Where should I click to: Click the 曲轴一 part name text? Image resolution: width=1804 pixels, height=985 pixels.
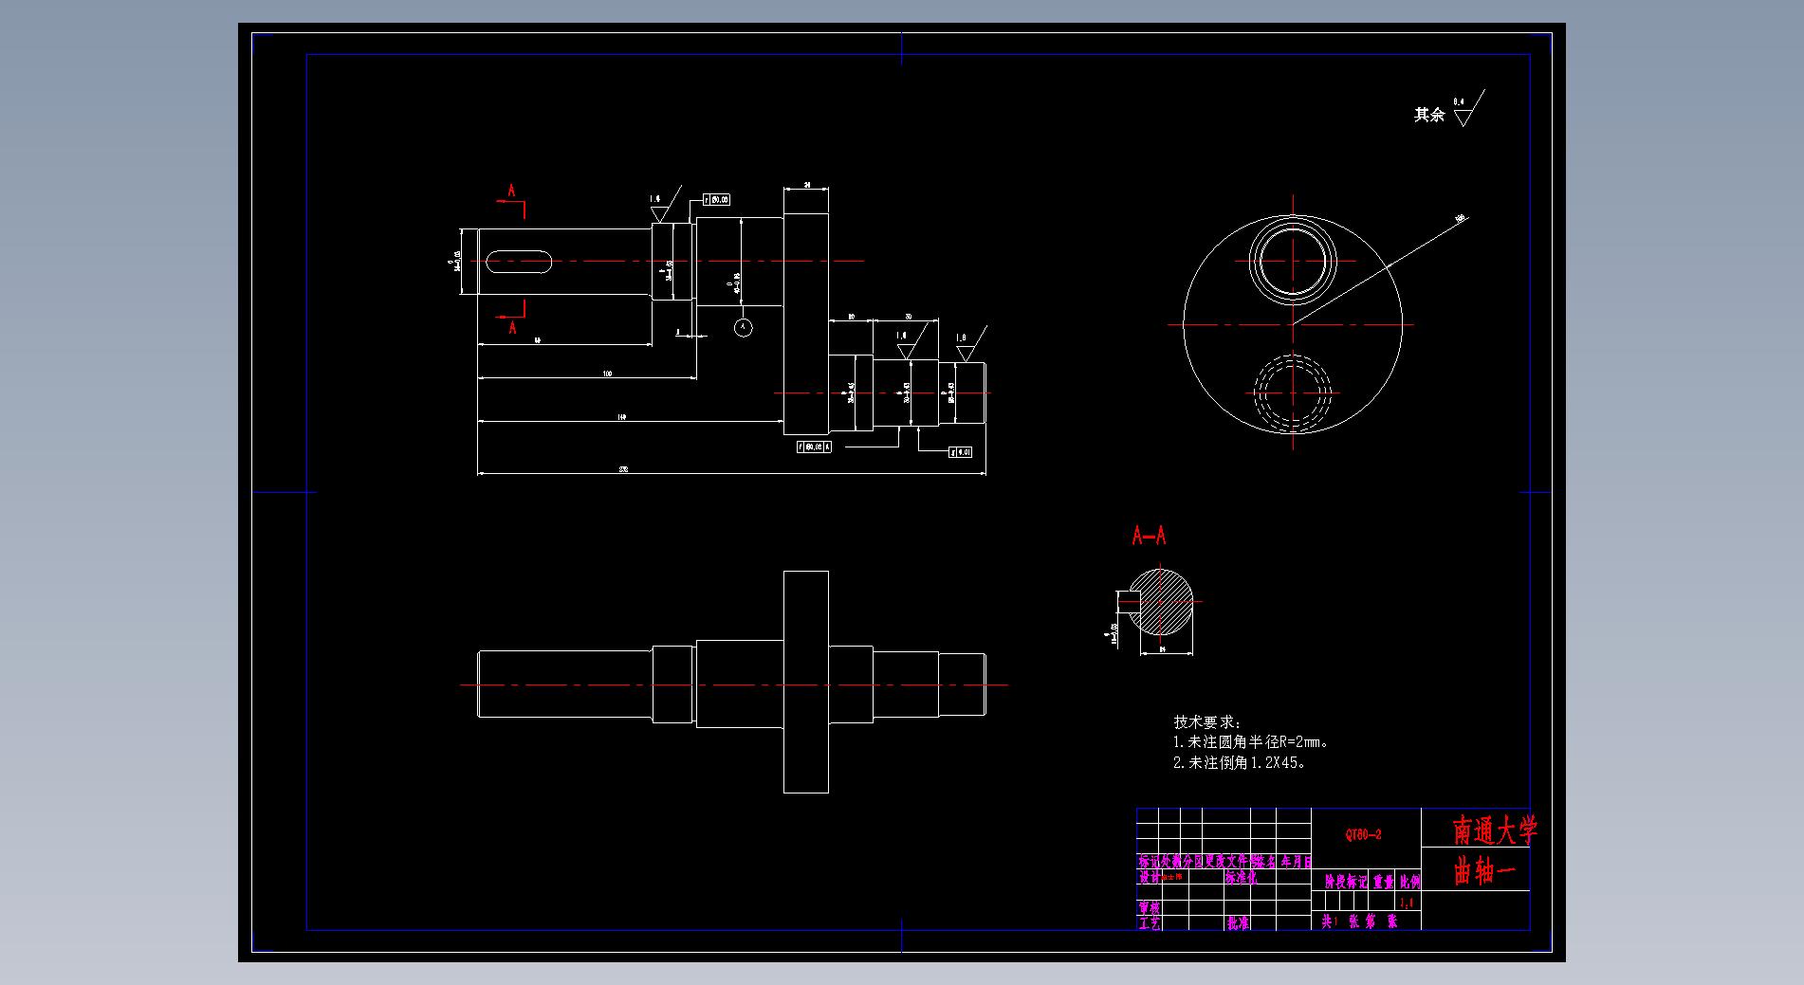tap(1485, 870)
